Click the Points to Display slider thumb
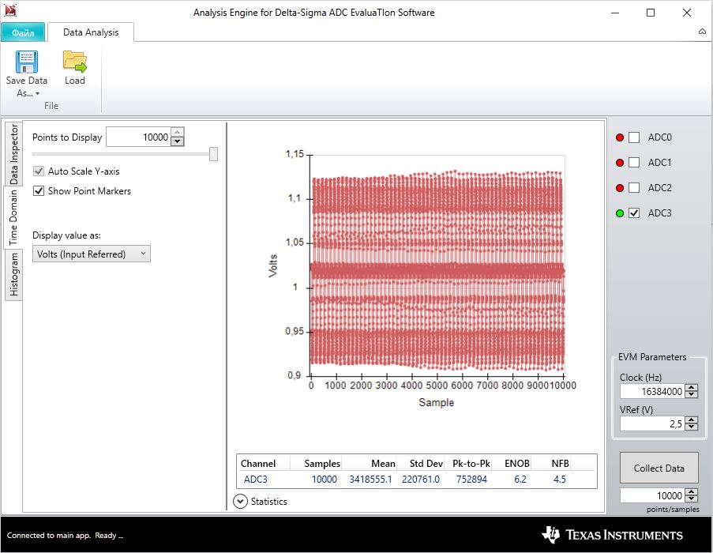Screen dimensions: 713x553 click(x=213, y=154)
